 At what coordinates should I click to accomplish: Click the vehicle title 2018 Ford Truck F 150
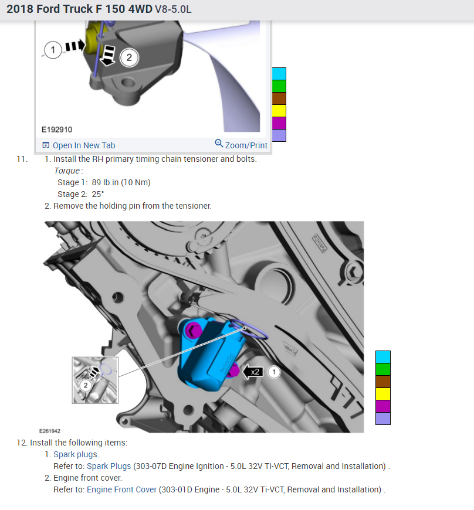click(x=99, y=9)
